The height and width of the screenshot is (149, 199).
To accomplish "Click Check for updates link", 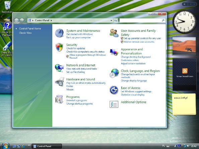I will [x=76, y=48].
